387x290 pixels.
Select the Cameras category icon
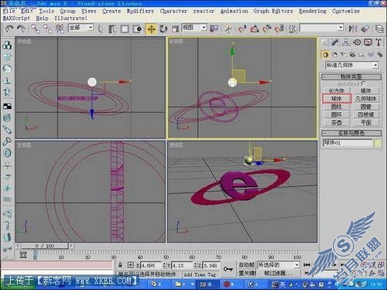tap(352, 55)
